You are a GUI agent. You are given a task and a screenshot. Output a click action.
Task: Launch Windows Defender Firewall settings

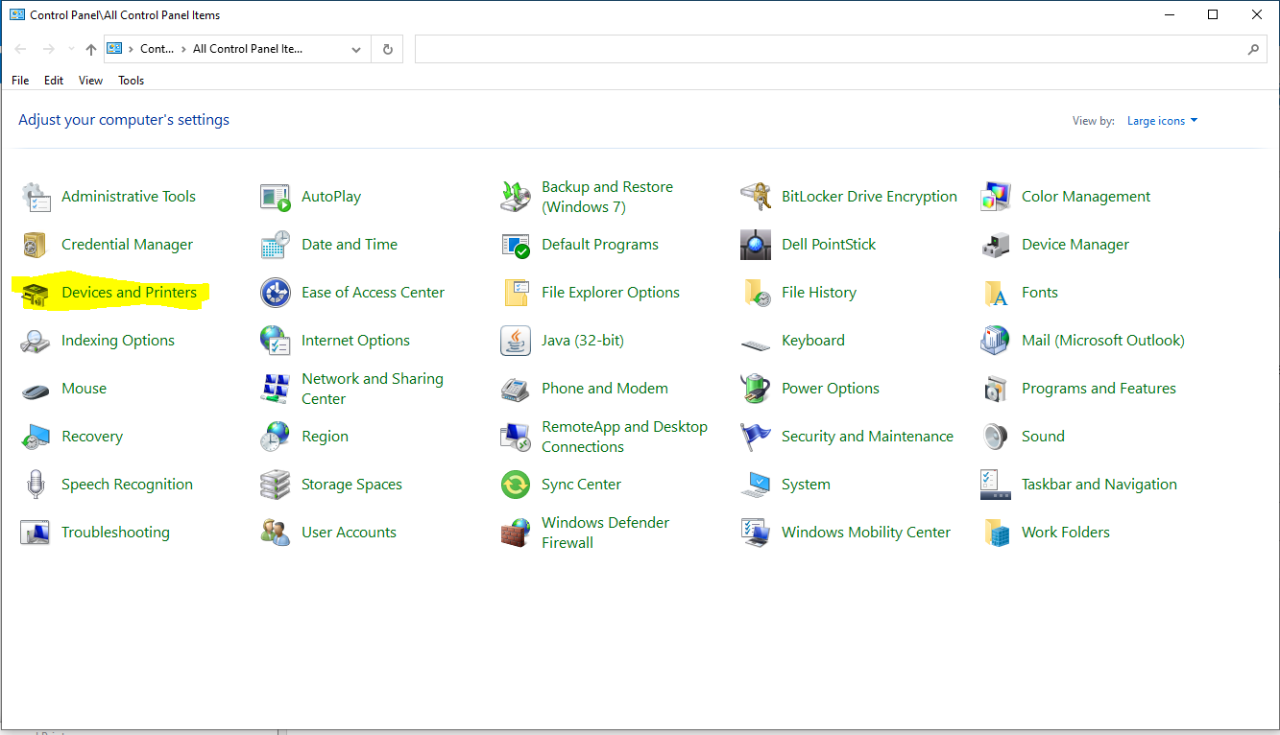(x=605, y=532)
